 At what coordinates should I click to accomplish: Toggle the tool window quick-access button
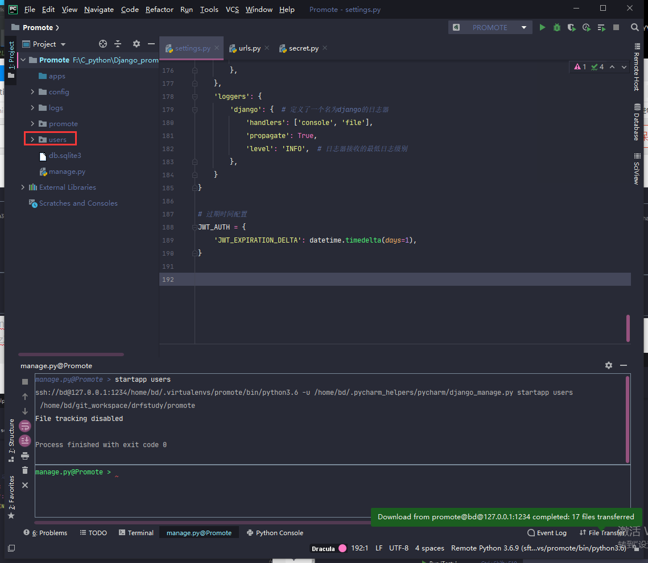click(x=11, y=548)
